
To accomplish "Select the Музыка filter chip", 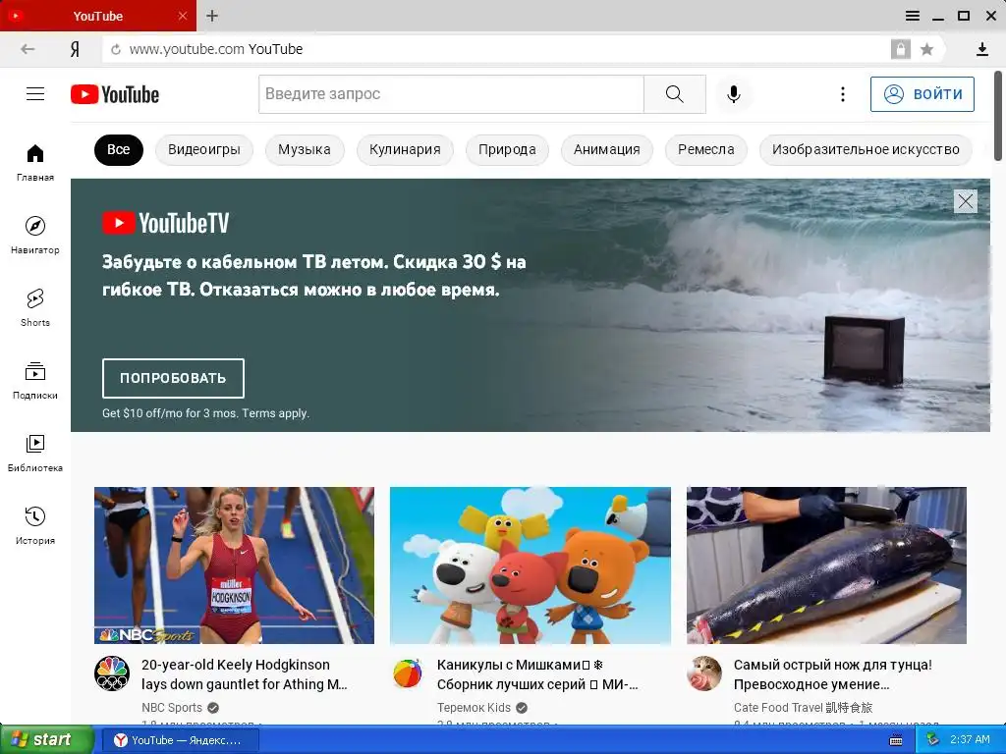I will click(305, 150).
